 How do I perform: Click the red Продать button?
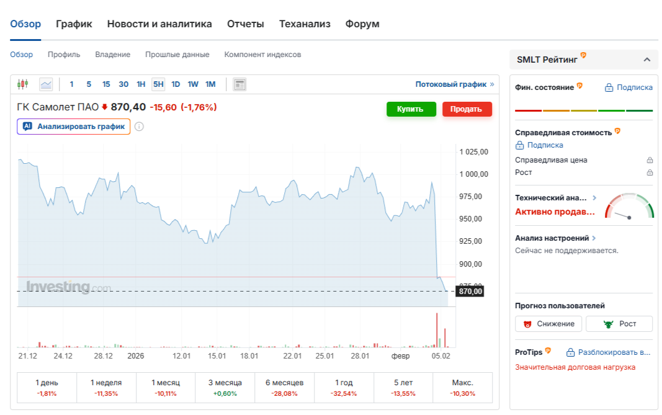(x=467, y=109)
